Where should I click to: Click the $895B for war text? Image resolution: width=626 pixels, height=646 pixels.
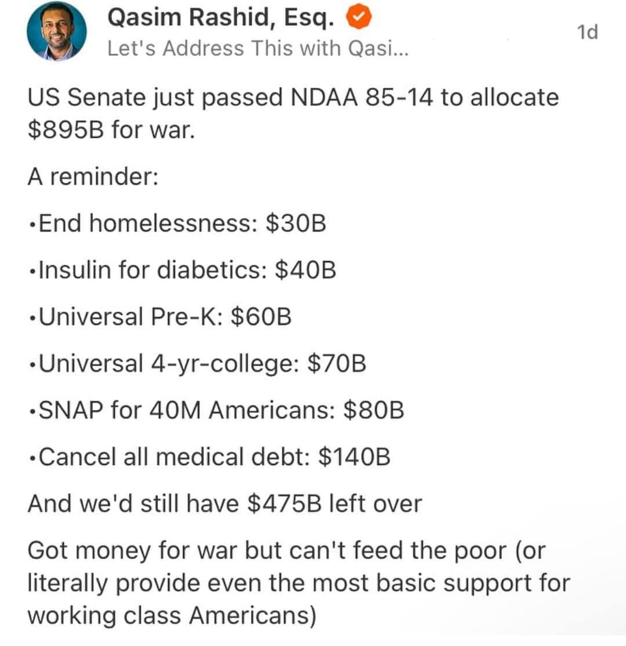pyautogui.click(x=111, y=130)
